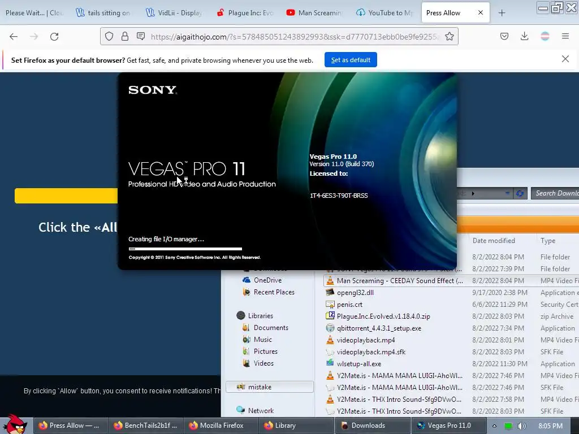
Task: Reload the current page in Firefox
Action: click(54, 37)
